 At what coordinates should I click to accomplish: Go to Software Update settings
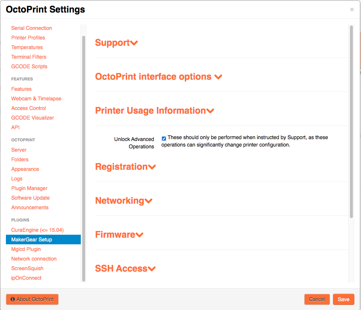[31, 198]
